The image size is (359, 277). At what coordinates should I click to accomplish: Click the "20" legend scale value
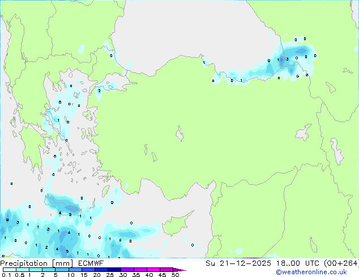click(x=97, y=275)
